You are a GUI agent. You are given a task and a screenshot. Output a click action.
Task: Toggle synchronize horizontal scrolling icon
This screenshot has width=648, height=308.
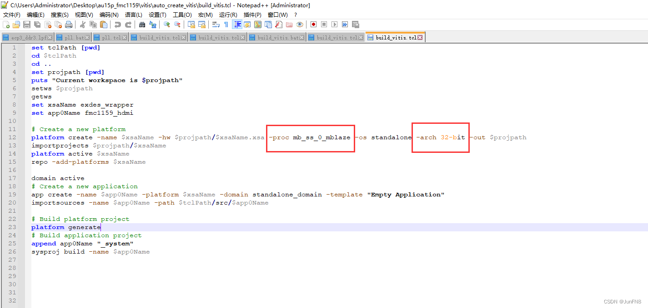[x=202, y=24]
